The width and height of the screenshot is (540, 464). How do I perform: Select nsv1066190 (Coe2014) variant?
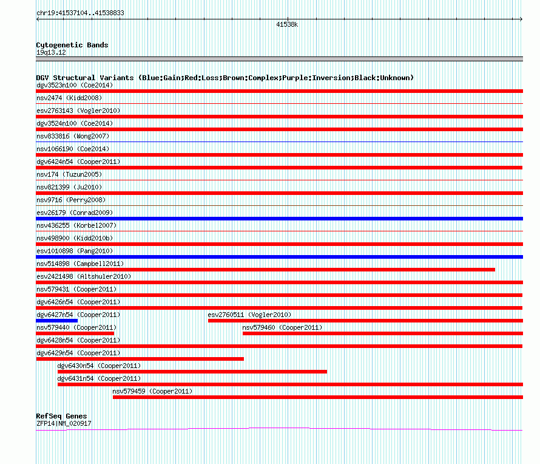pos(73,149)
